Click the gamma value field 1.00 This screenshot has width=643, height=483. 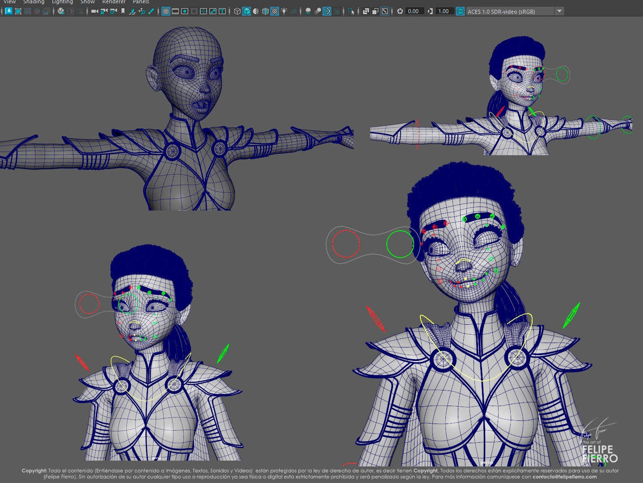[444, 11]
